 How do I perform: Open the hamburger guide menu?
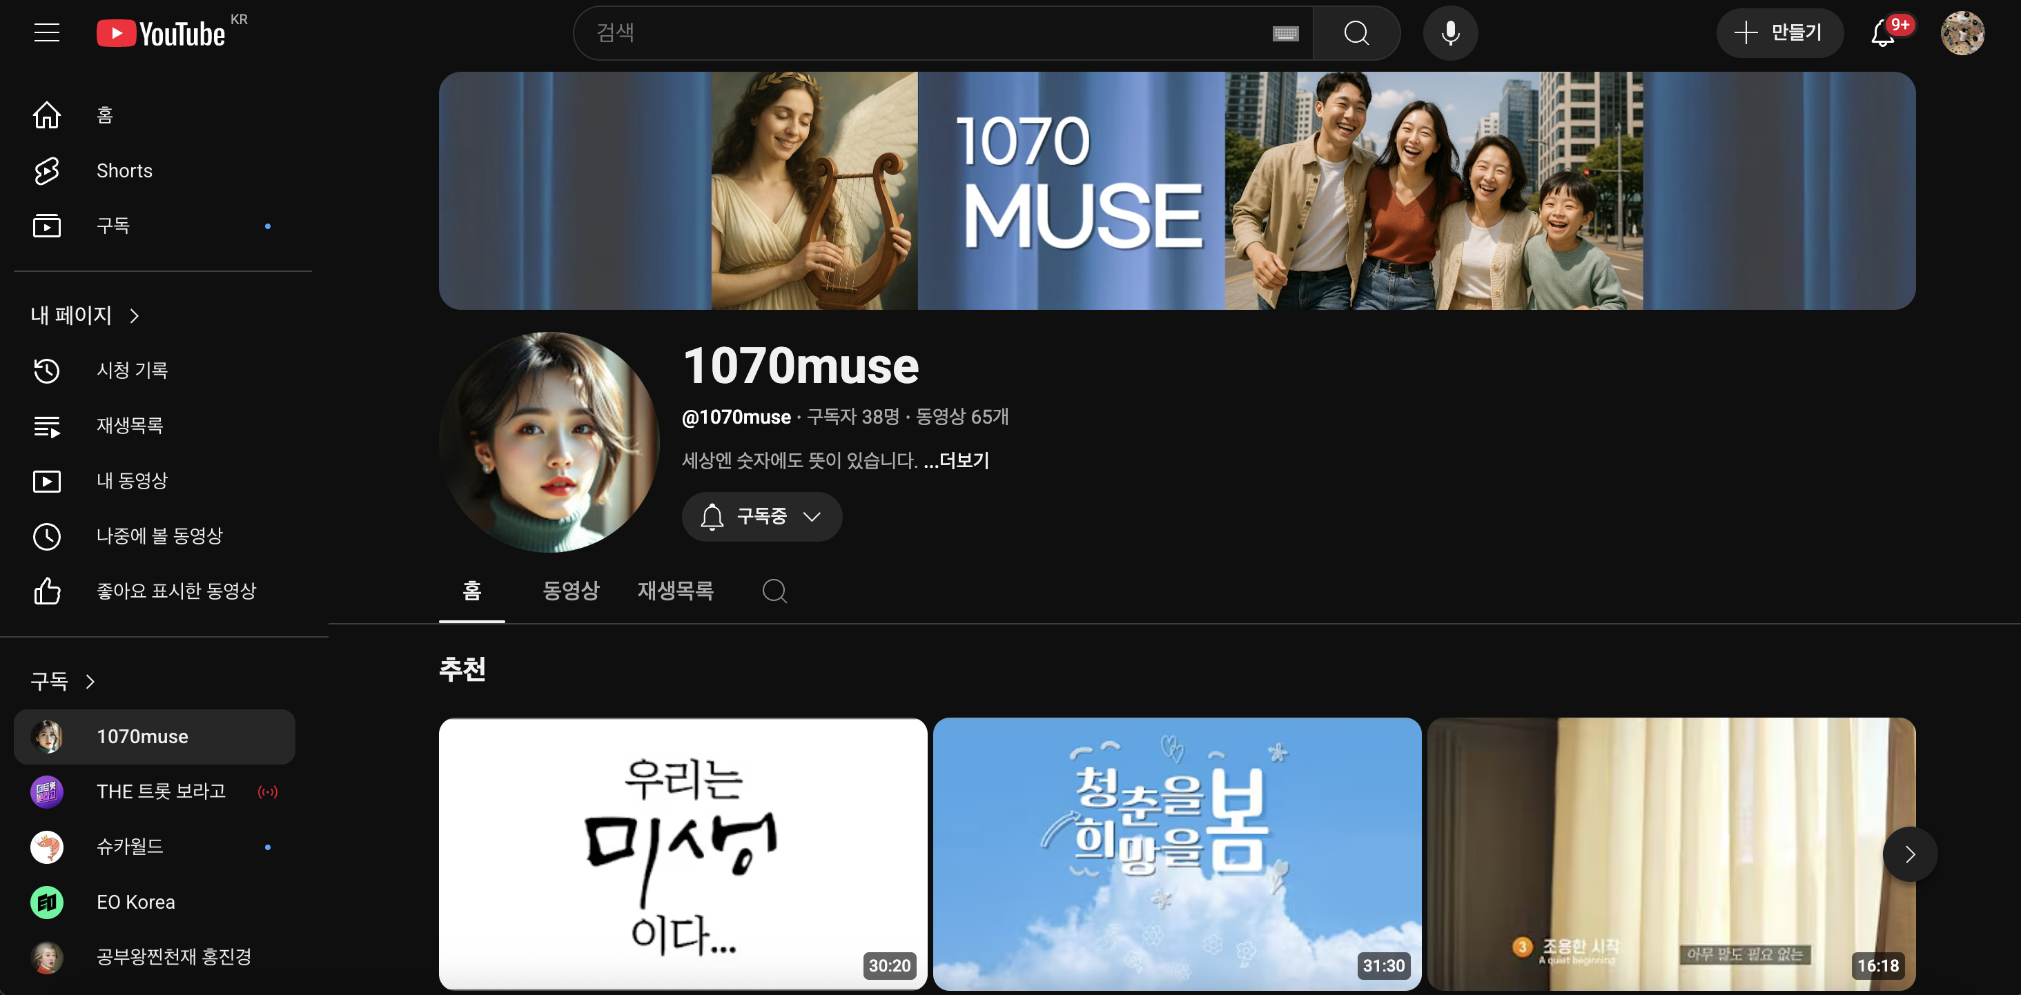(47, 33)
